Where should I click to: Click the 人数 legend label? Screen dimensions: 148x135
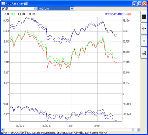coord(7,14)
